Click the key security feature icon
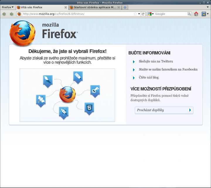 coord(95,91)
